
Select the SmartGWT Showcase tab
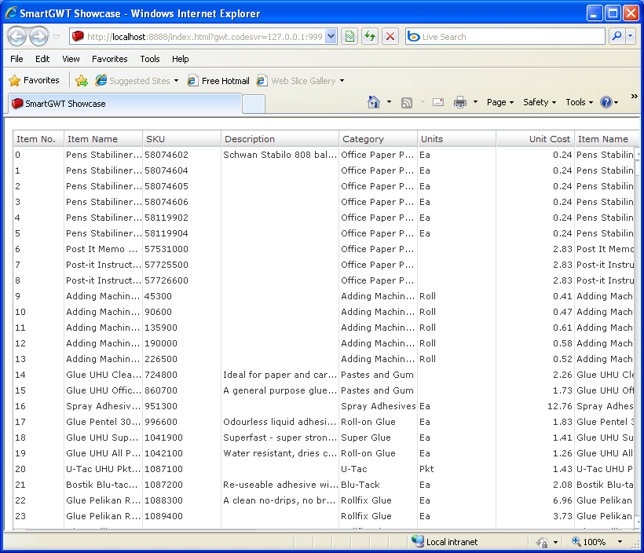pos(125,104)
